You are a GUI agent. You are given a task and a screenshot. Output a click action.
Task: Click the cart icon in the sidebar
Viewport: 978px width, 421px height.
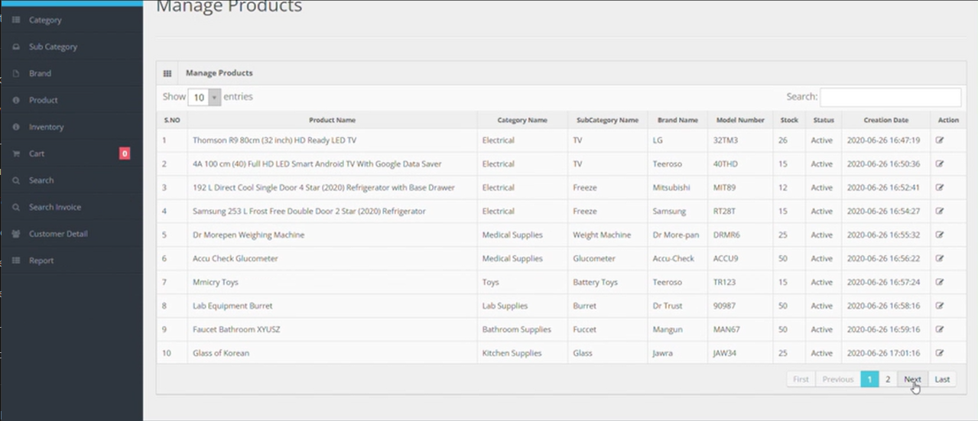click(x=16, y=154)
